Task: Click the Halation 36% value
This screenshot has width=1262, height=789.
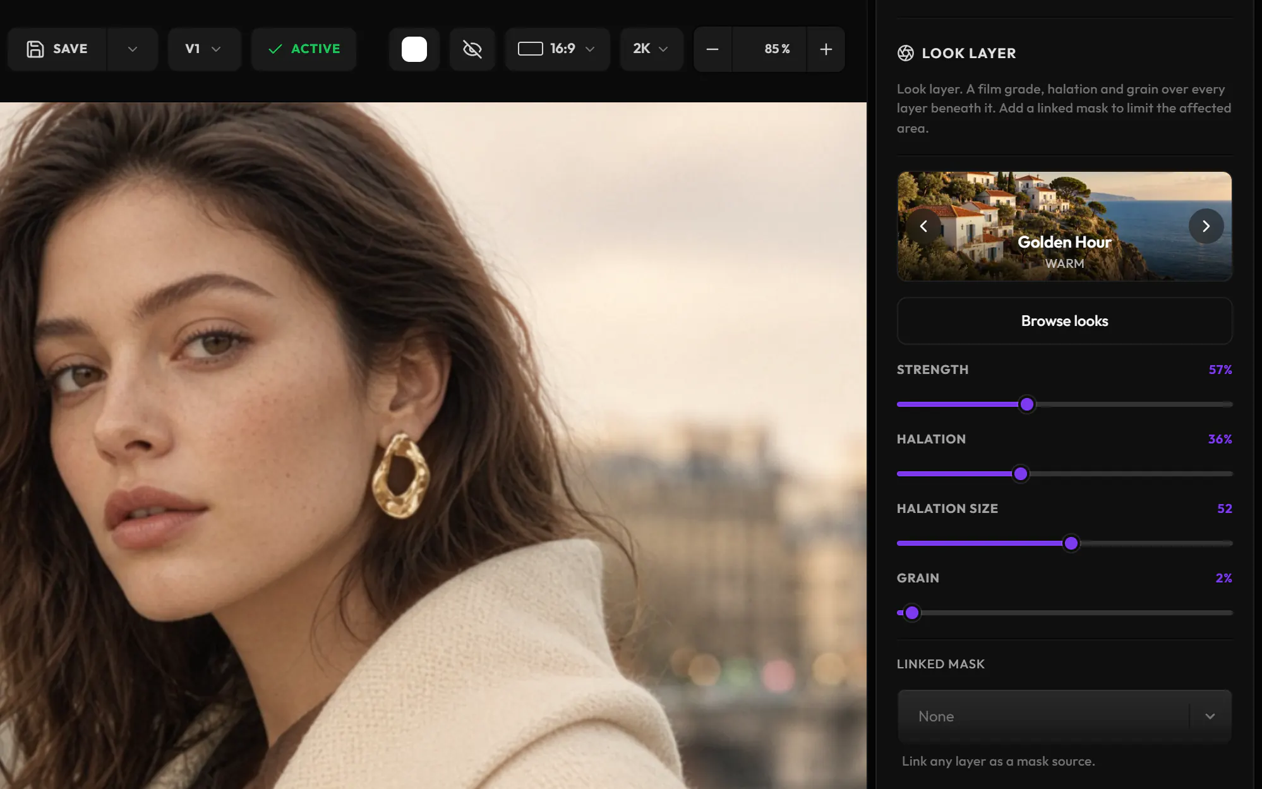Action: 1220,439
